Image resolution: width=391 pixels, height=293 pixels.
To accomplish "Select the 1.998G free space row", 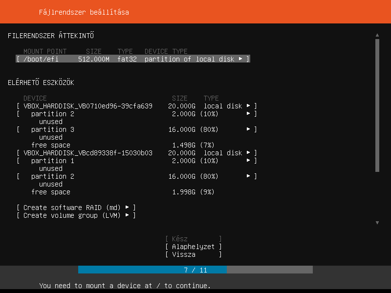I will coord(50,192).
